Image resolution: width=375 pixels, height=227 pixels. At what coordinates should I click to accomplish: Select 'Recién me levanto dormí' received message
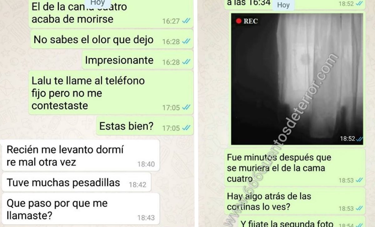tap(81, 156)
